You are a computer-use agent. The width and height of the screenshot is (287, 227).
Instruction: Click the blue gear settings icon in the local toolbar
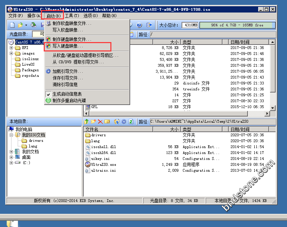coord(124,122)
